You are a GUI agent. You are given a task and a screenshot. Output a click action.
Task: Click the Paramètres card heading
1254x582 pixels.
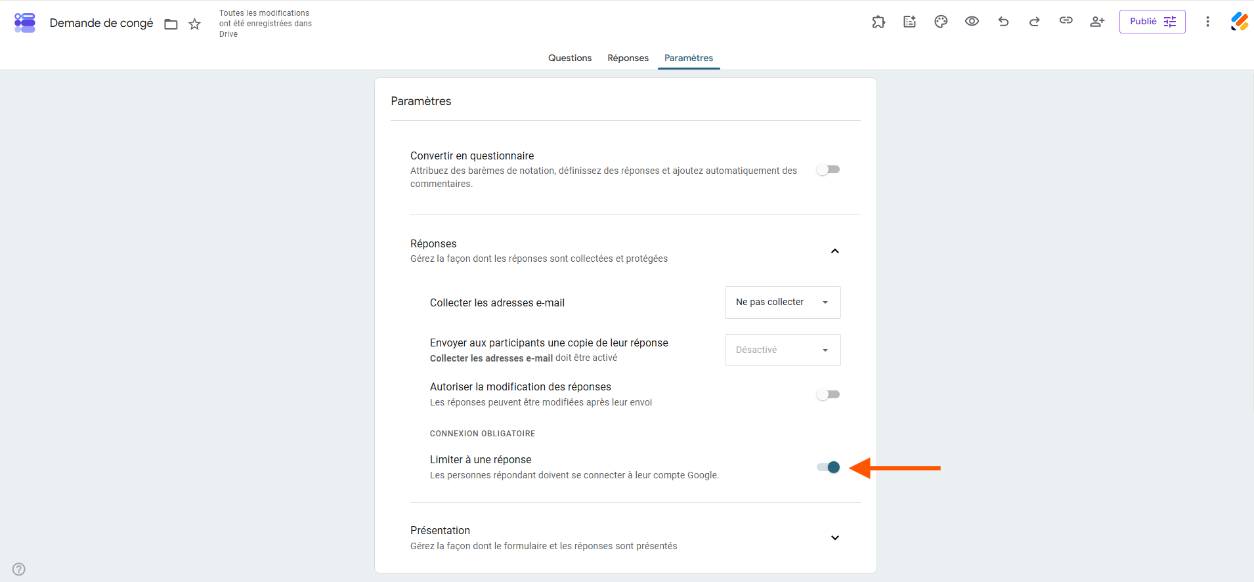(x=421, y=101)
